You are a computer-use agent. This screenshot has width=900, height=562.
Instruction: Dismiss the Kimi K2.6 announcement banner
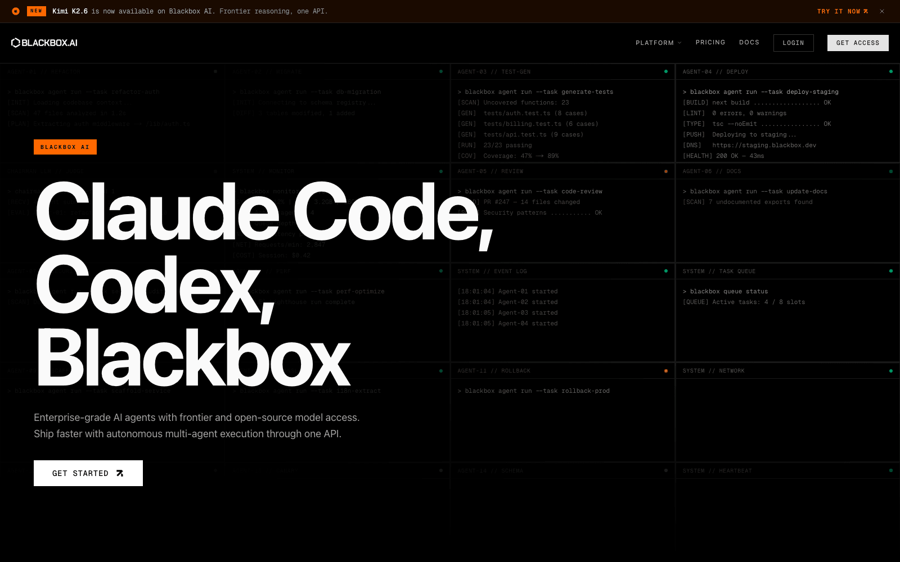coord(882,11)
